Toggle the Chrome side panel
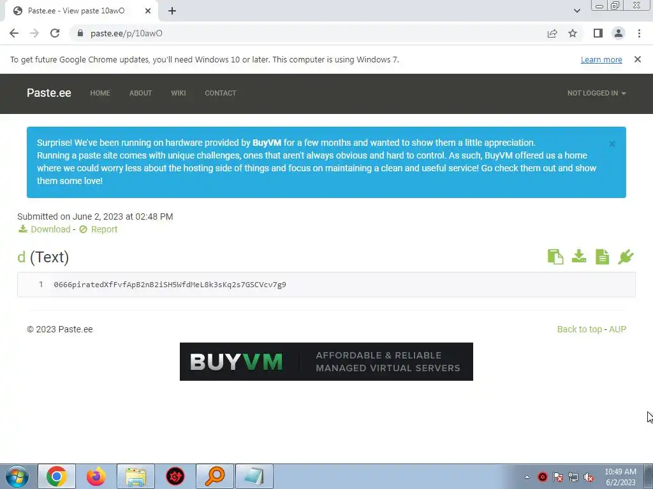The image size is (653, 489). pos(598,33)
